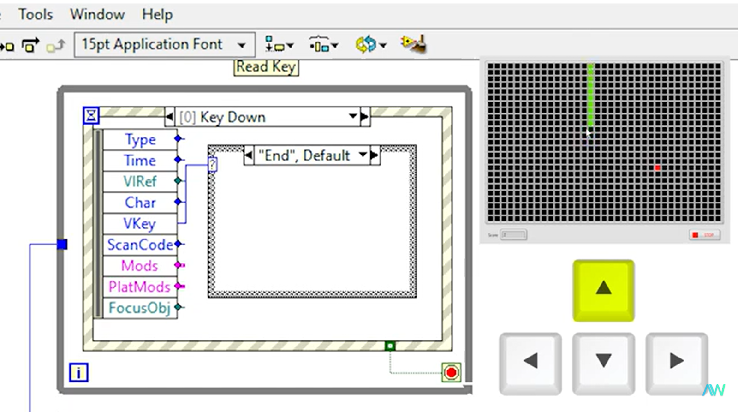The width and height of the screenshot is (738, 412).
Task: Click the Clean Up Diagram broom icon
Action: click(413, 44)
